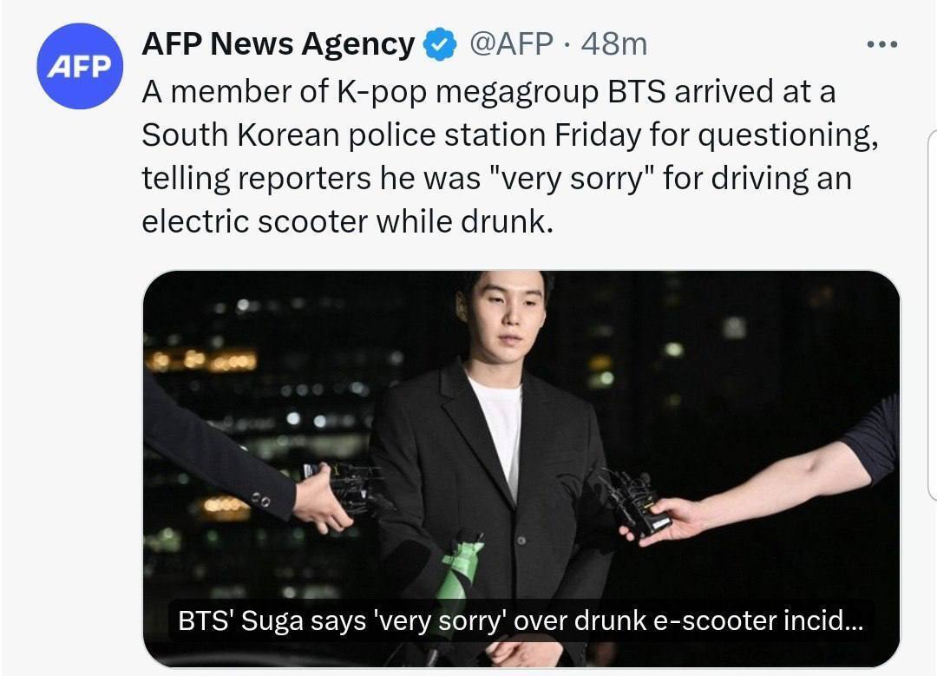
Task: Open the AFP profile avatar
Action: click(x=77, y=67)
